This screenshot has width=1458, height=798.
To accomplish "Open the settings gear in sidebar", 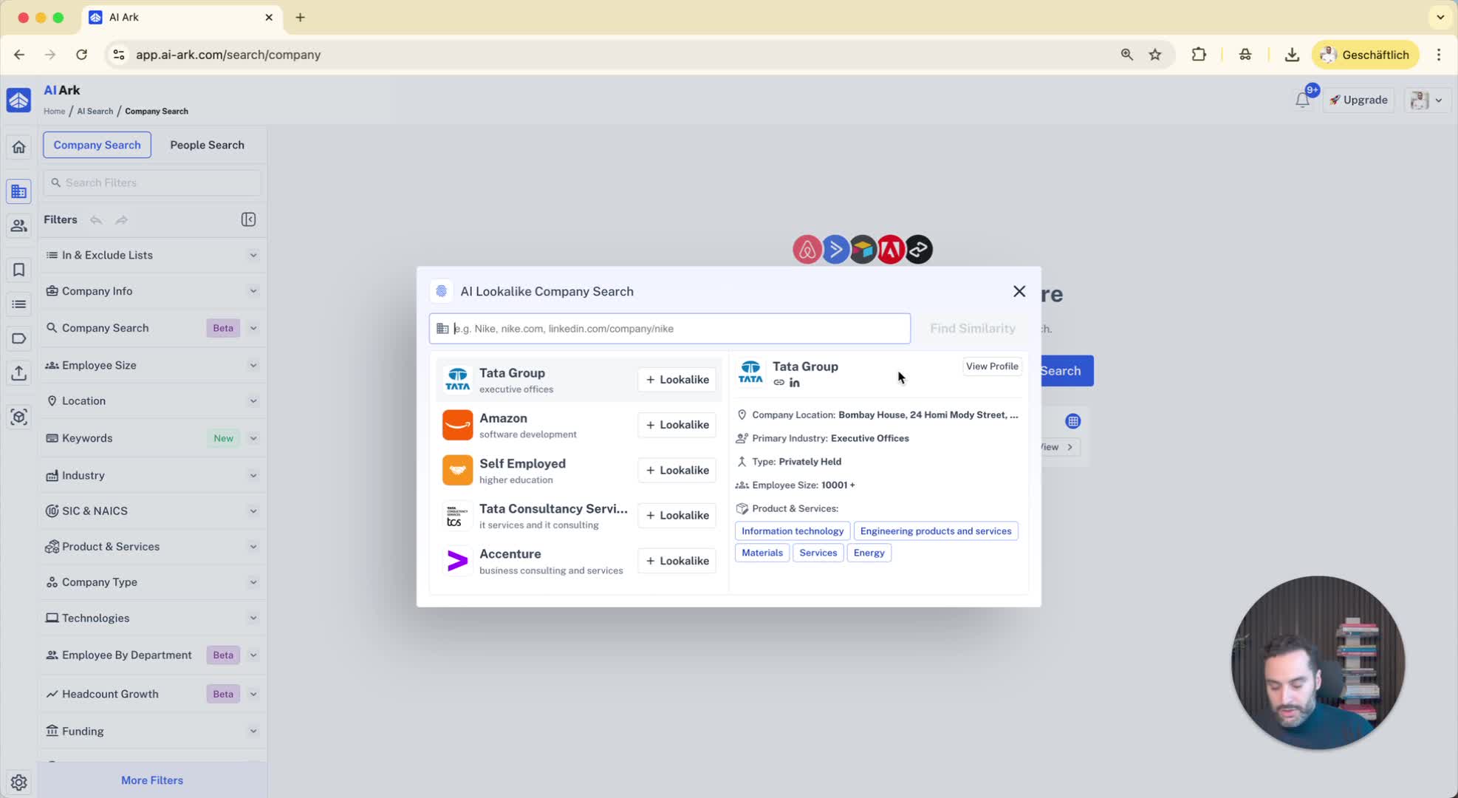I will [18, 782].
